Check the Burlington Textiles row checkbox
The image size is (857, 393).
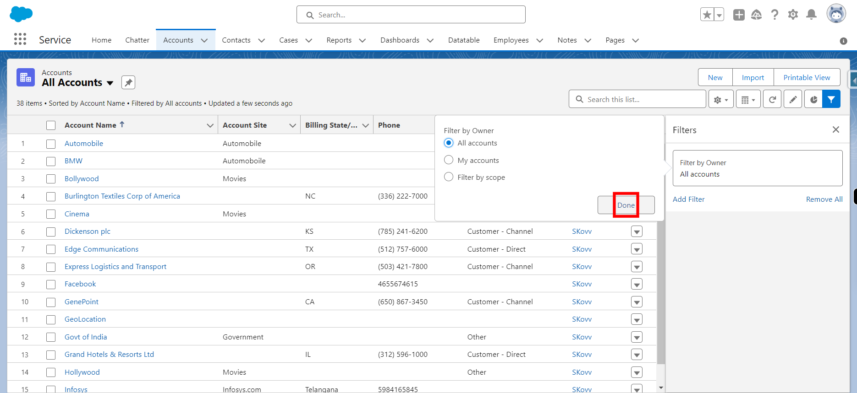pos(51,196)
